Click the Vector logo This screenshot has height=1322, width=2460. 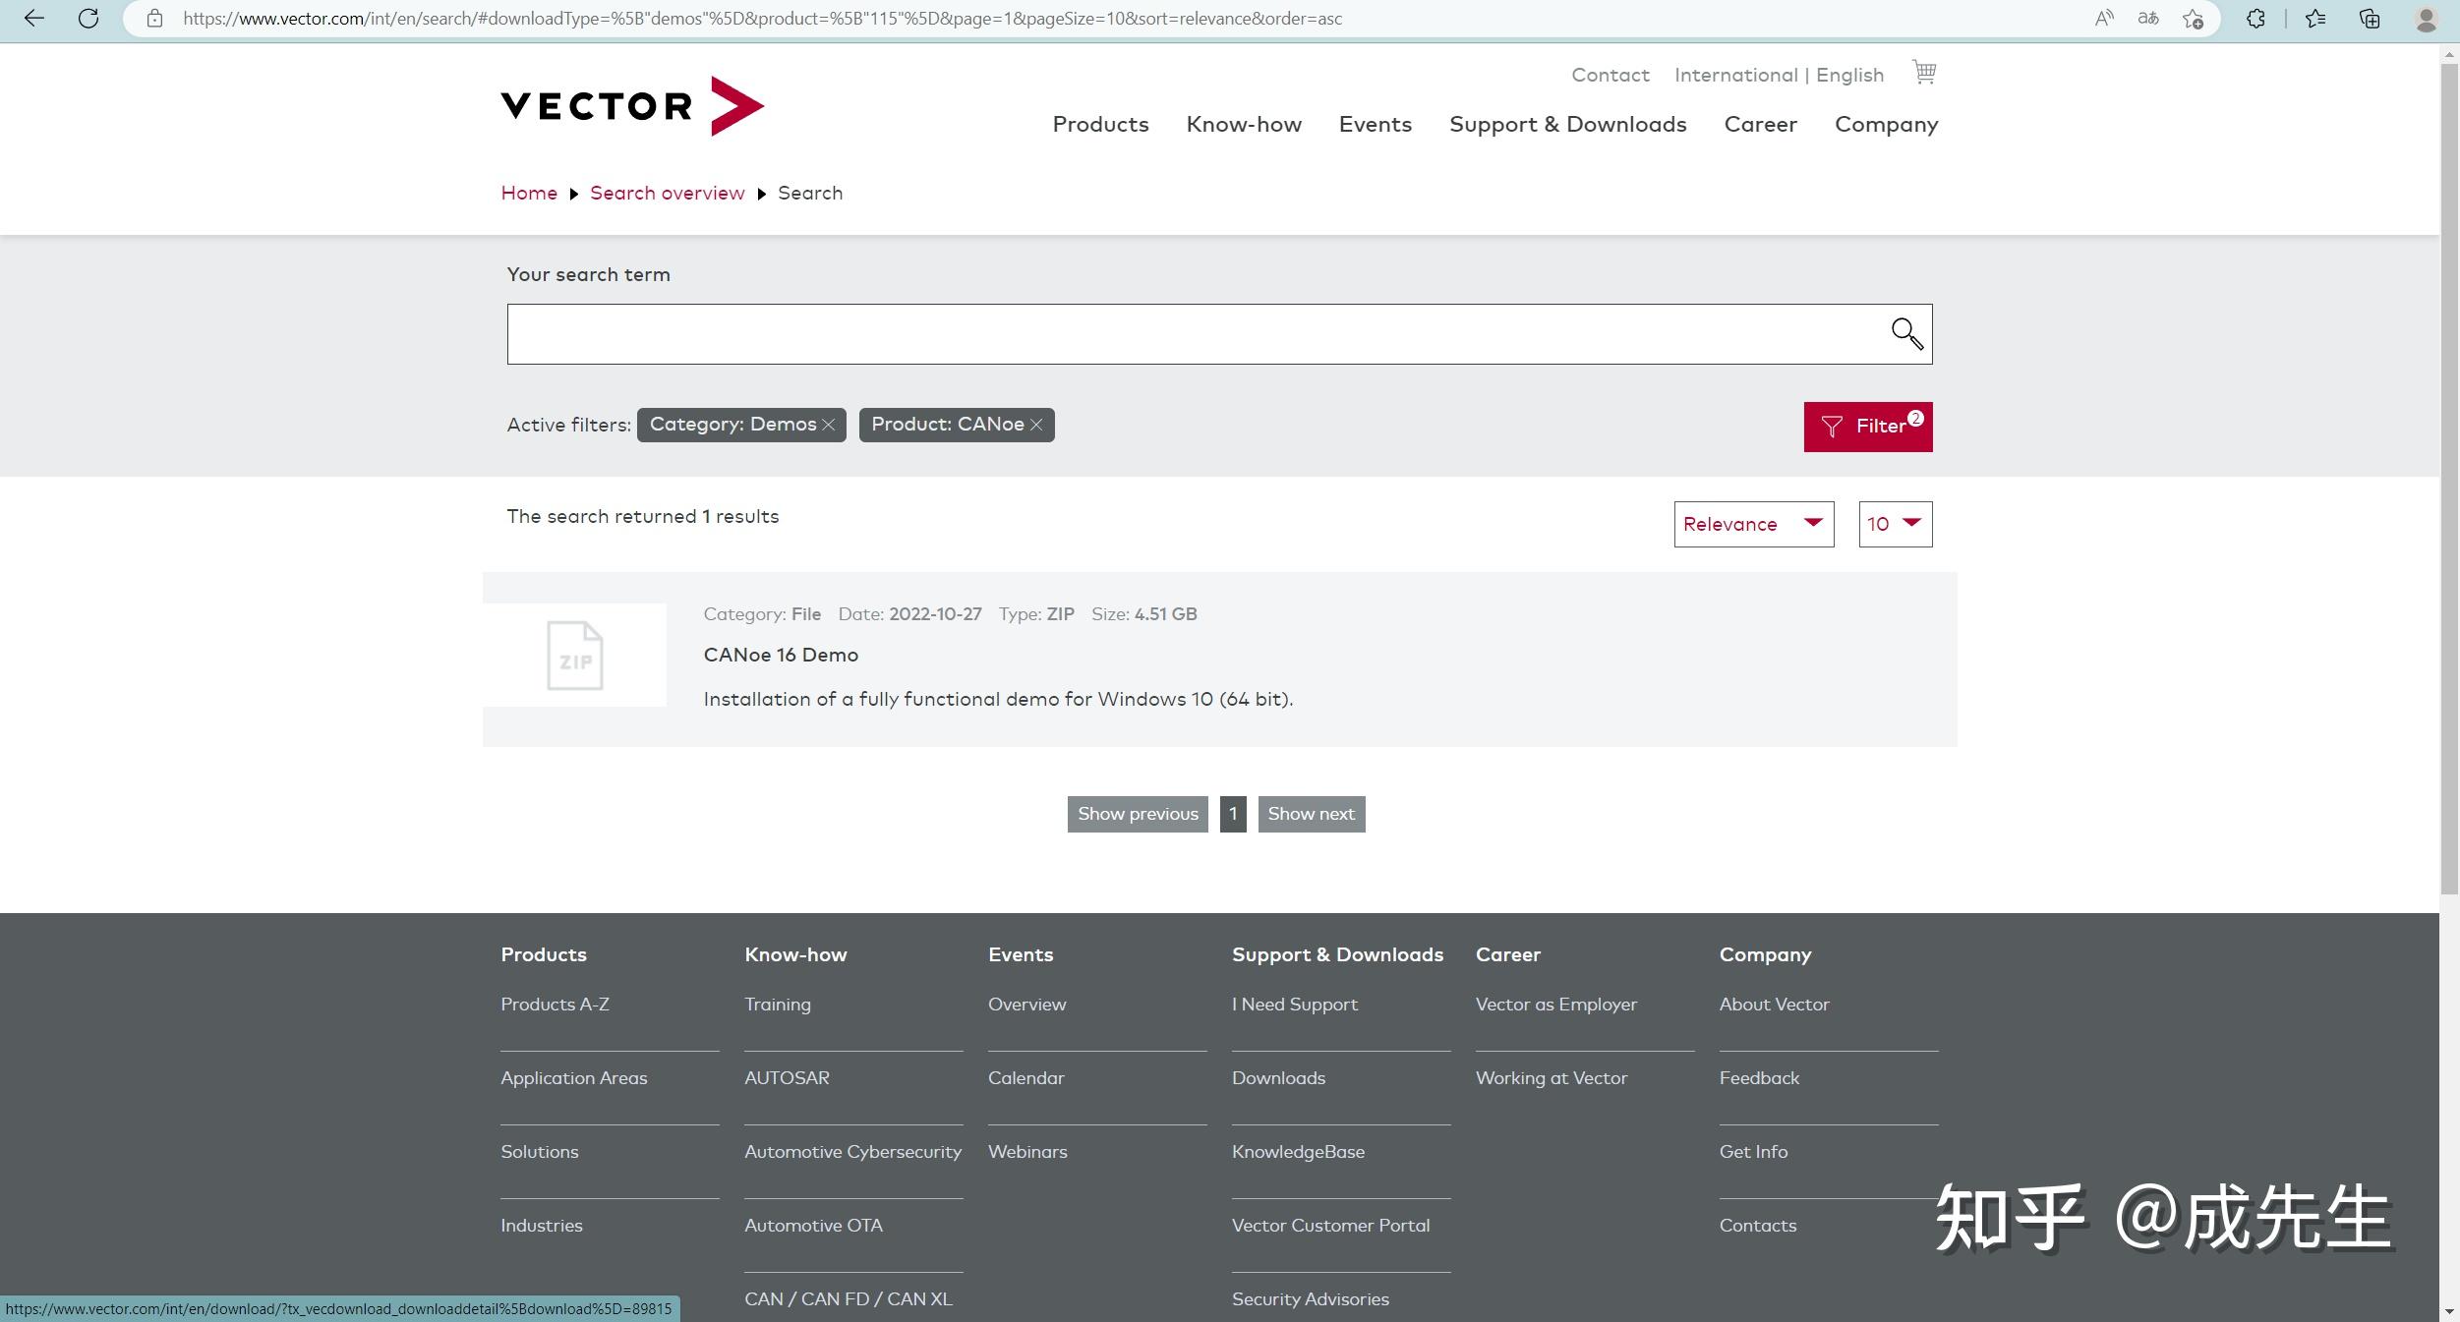click(x=631, y=106)
